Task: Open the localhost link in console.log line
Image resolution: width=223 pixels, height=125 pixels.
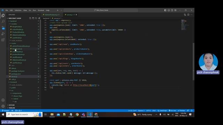Action: coord(85,85)
